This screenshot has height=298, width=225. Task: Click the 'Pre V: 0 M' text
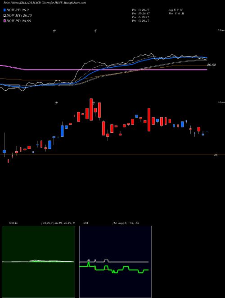coord(177,14)
